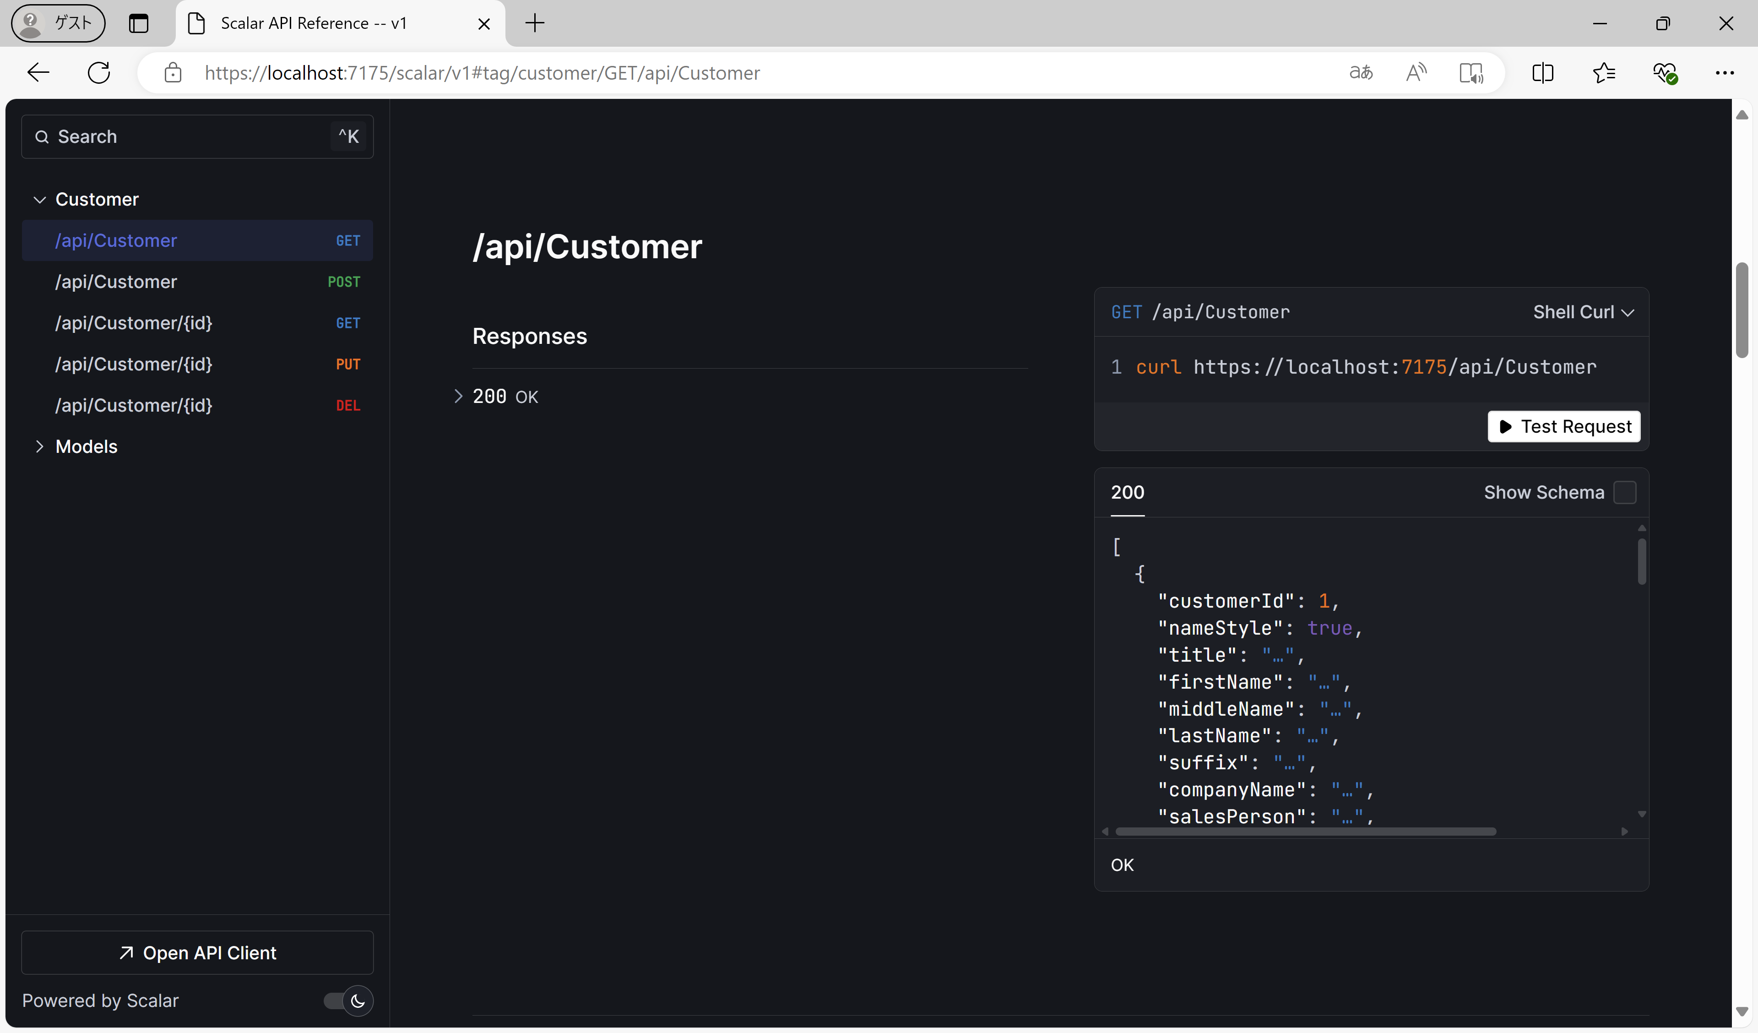The width and height of the screenshot is (1758, 1033).
Task: Click the page vertical scrollbar thumb
Action: pyautogui.click(x=1742, y=310)
